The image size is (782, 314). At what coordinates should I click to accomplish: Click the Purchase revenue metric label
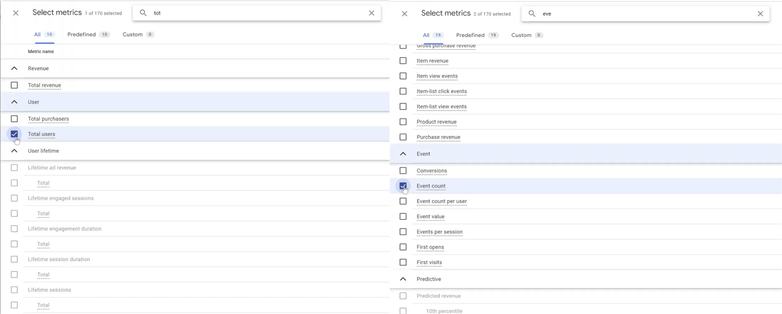pos(438,137)
